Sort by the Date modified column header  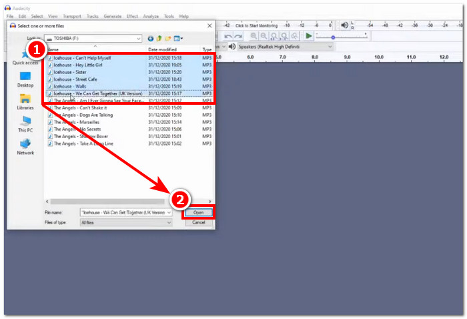coord(173,49)
